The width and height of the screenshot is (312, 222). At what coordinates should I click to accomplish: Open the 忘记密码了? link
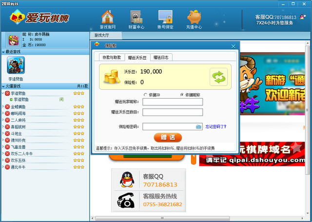(x=215, y=127)
